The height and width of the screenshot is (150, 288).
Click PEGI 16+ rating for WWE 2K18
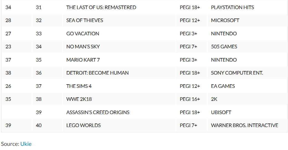point(190,99)
